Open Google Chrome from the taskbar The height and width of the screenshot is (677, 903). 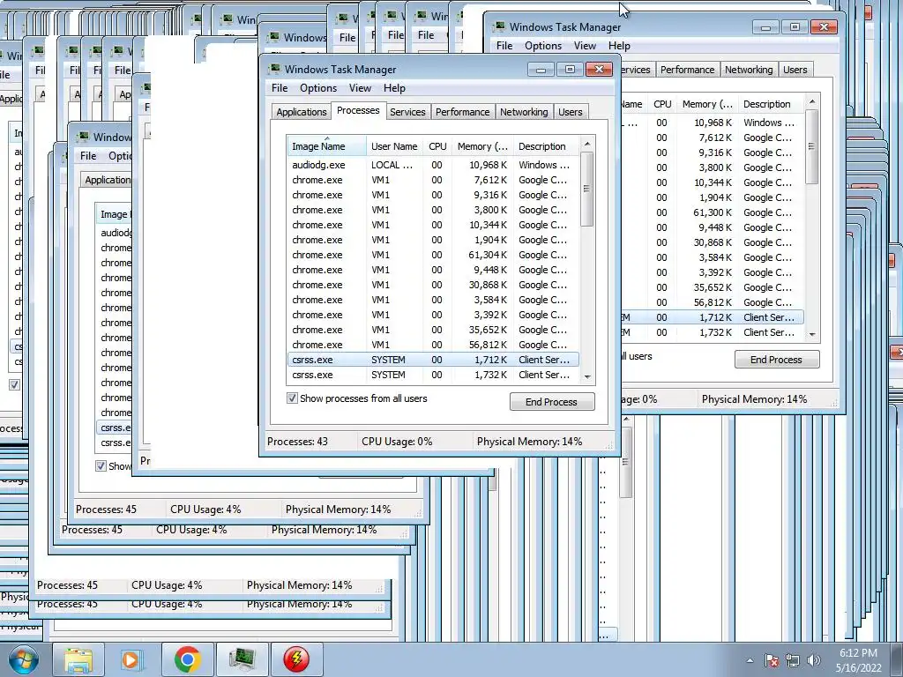coord(187,659)
